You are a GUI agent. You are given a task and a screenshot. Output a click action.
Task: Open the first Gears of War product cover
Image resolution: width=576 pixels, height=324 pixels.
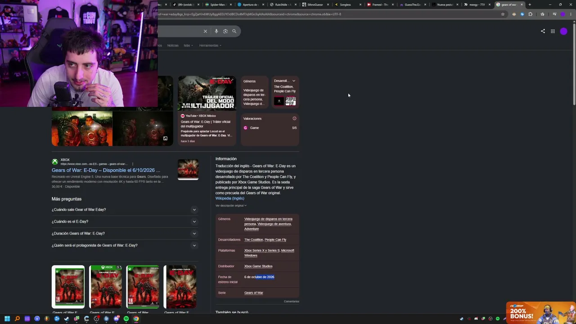pyautogui.click(x=68, y=287)
